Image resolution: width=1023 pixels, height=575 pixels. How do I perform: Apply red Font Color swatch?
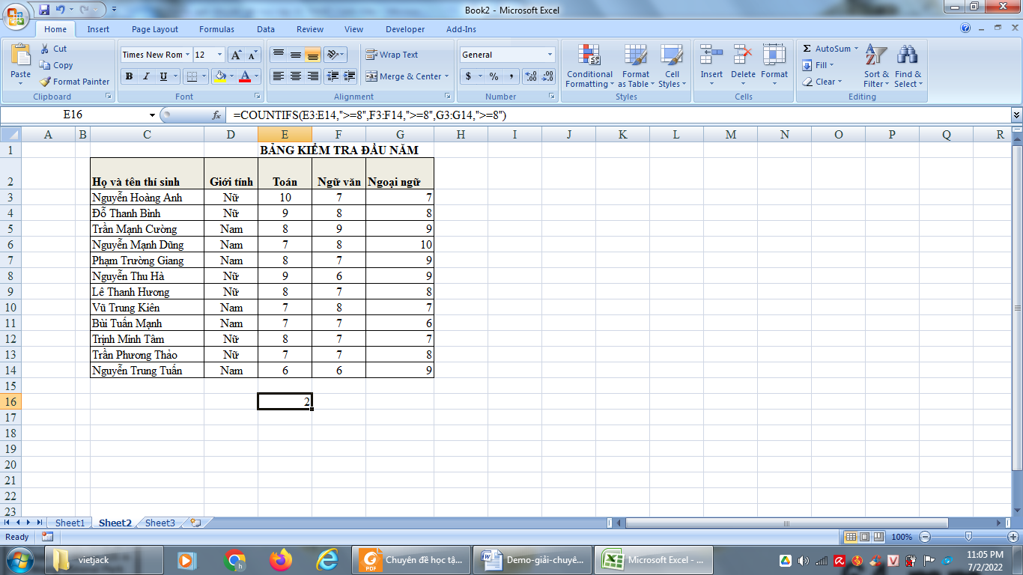(244, 76)
